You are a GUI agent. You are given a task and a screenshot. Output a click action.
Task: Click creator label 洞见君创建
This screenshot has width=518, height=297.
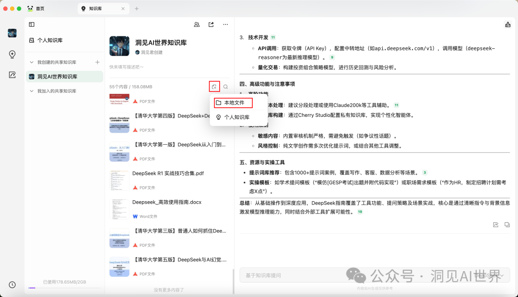point(152,52)
